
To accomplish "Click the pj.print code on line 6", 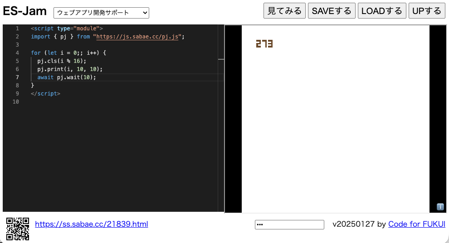I will [70, 69].
